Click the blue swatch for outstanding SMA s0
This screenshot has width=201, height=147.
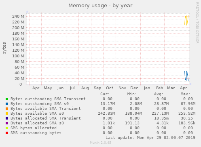pyautogui.click(x=7, y=104)
